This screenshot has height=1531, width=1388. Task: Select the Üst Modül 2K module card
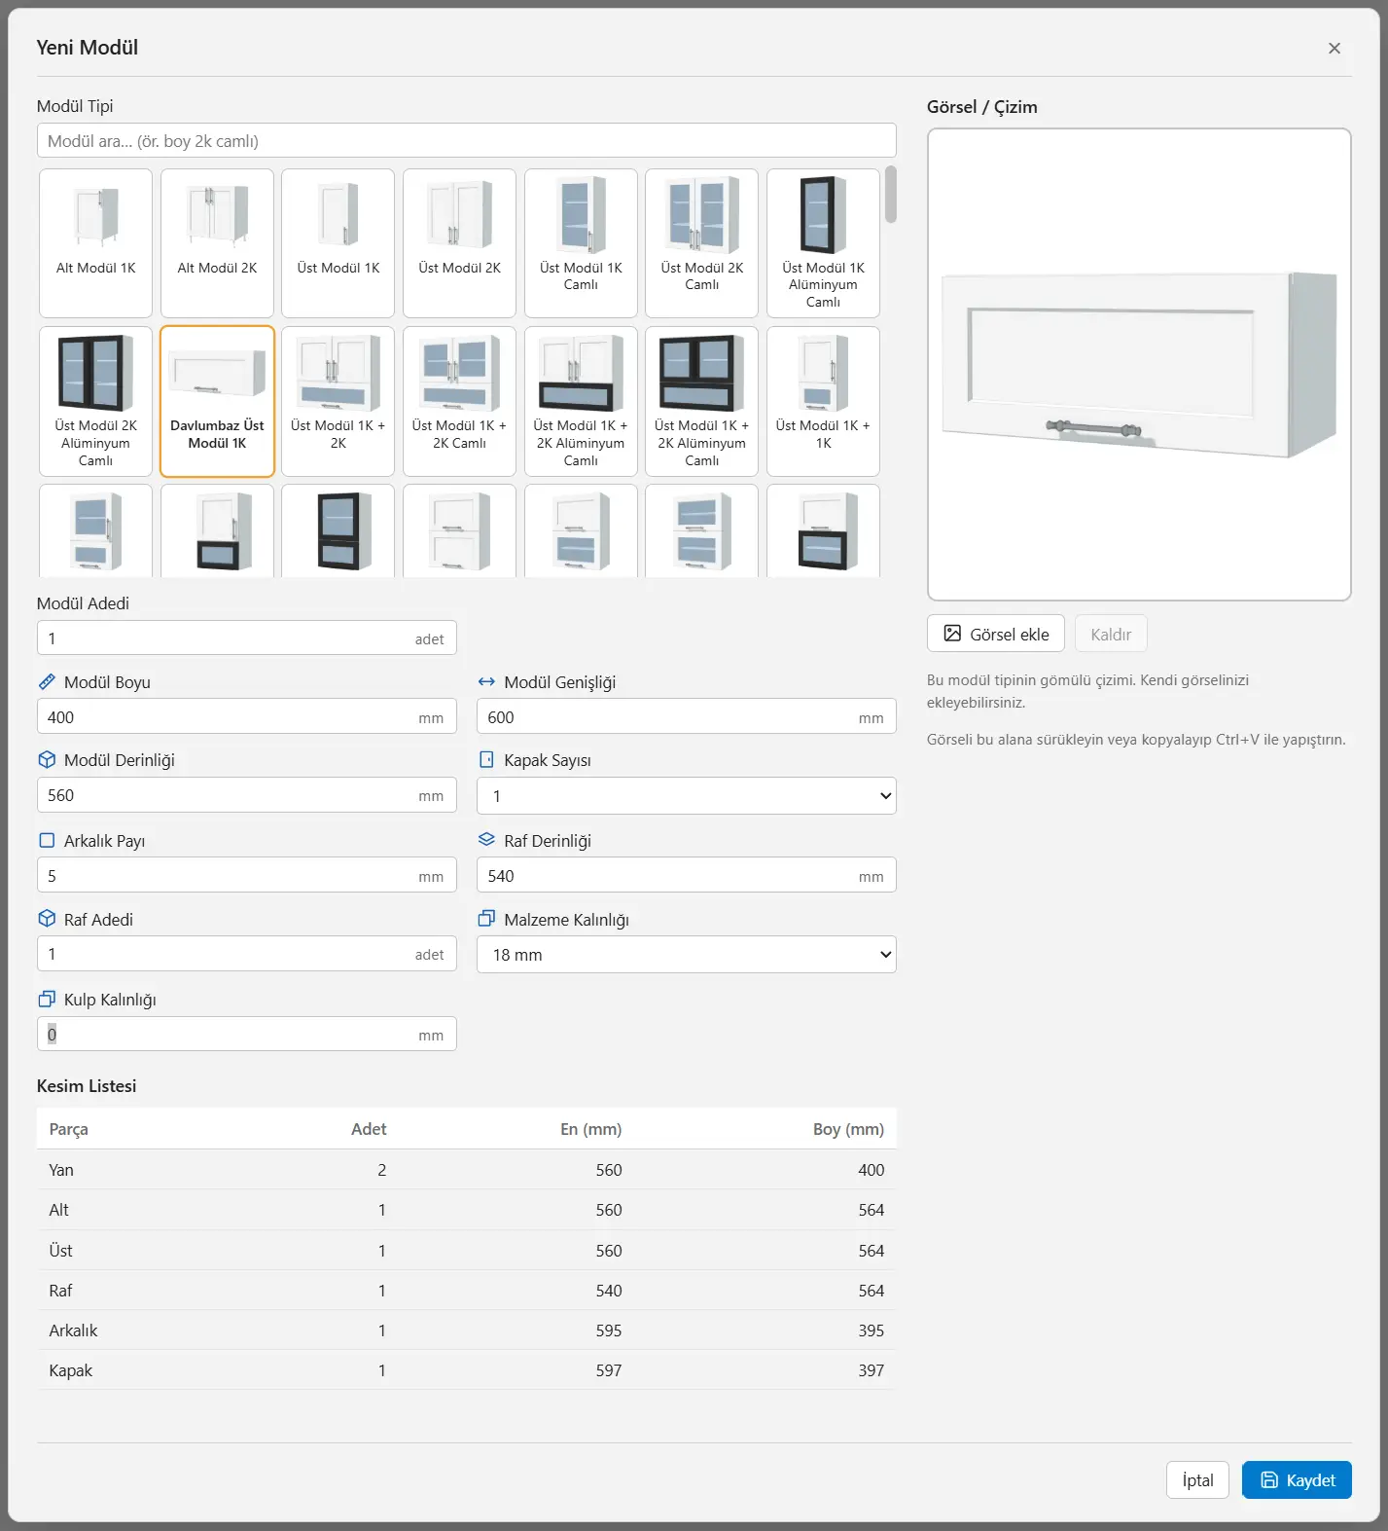459,243
